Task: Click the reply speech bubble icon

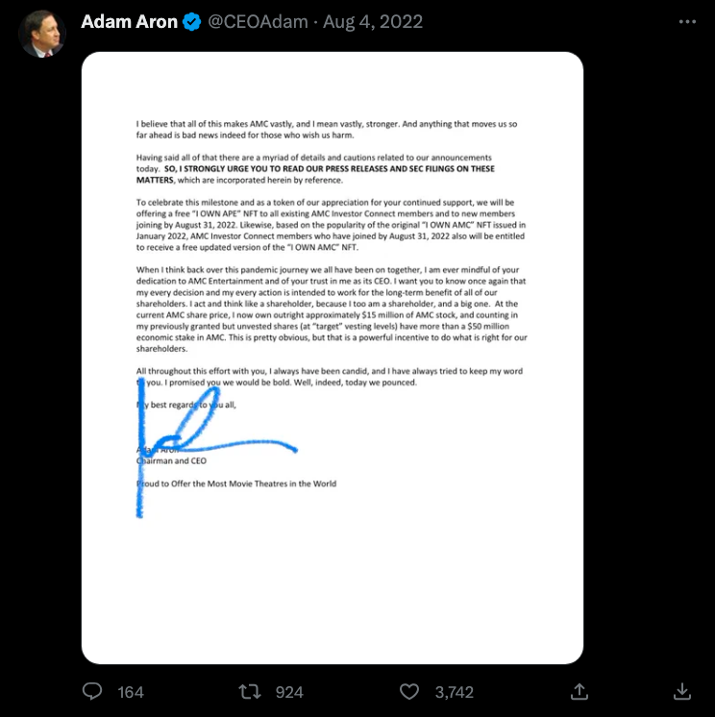Action: tap(92, 691)
